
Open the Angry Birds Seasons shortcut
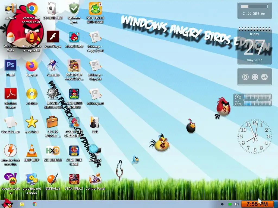74,65
